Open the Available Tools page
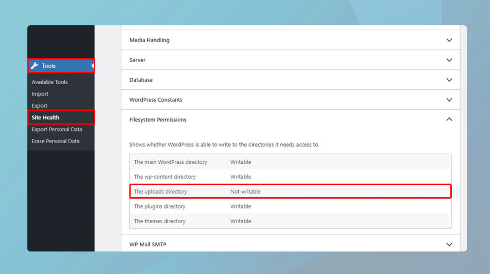Screen dimensions: 490x274 50,82
